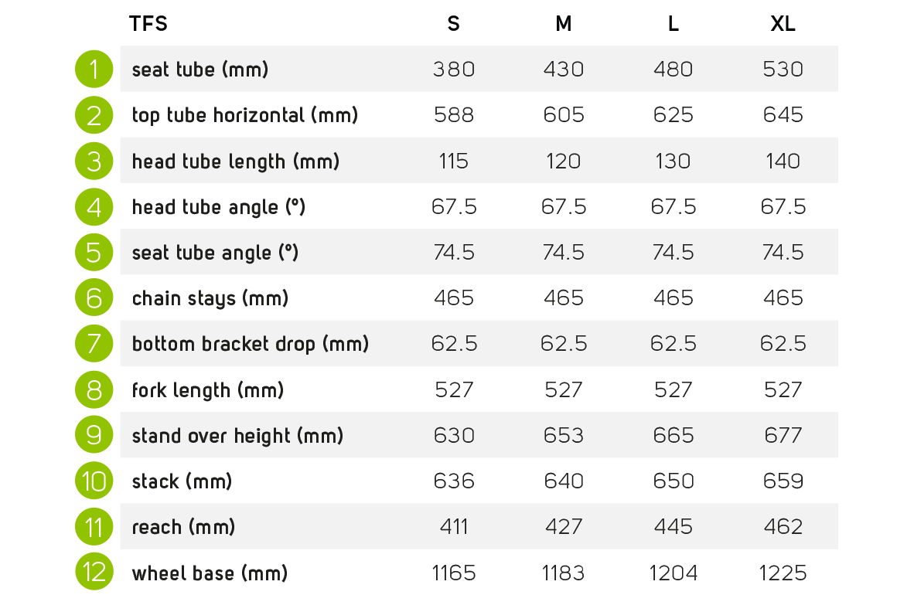Image resolution: width=914 pixels, height=595 pixels.
Task: Click the green number 9 circle icon
Action: pyautogui.click(x=94, y=435)
